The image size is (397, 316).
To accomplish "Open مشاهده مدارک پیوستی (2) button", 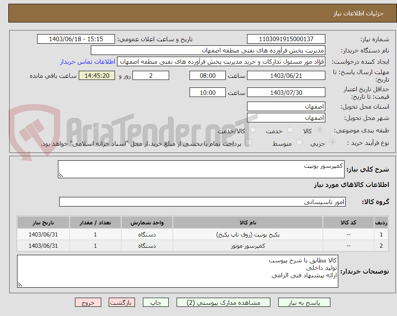I will pyautogui.click(x=223, y=302).
